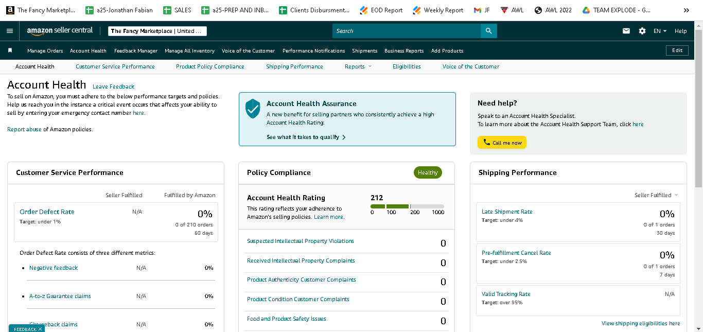
Task: Open the messages envelope icon
Action: tap(626, 31)
